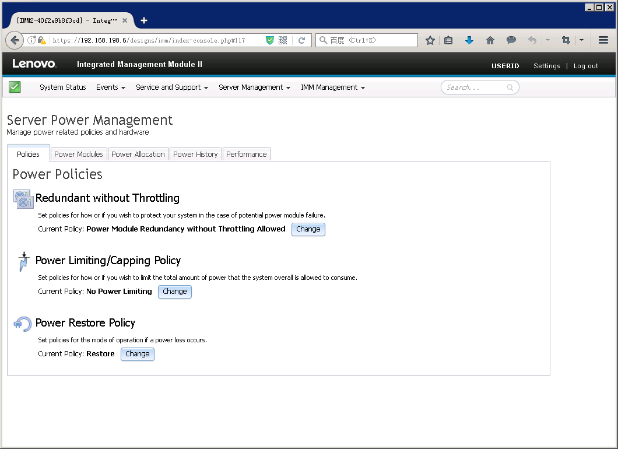Expand Service and Support menu
Screen dimensions: 618x449
pos(172,87)
